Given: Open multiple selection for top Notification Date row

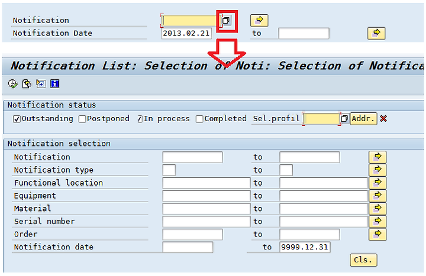Looking at the screenshot, I should (376, 33).
